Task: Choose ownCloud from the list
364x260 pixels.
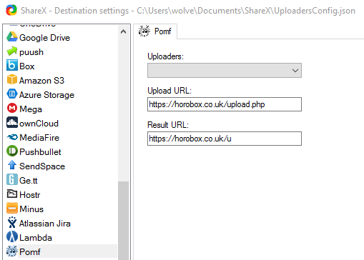Action: click(x=39, y=124)
